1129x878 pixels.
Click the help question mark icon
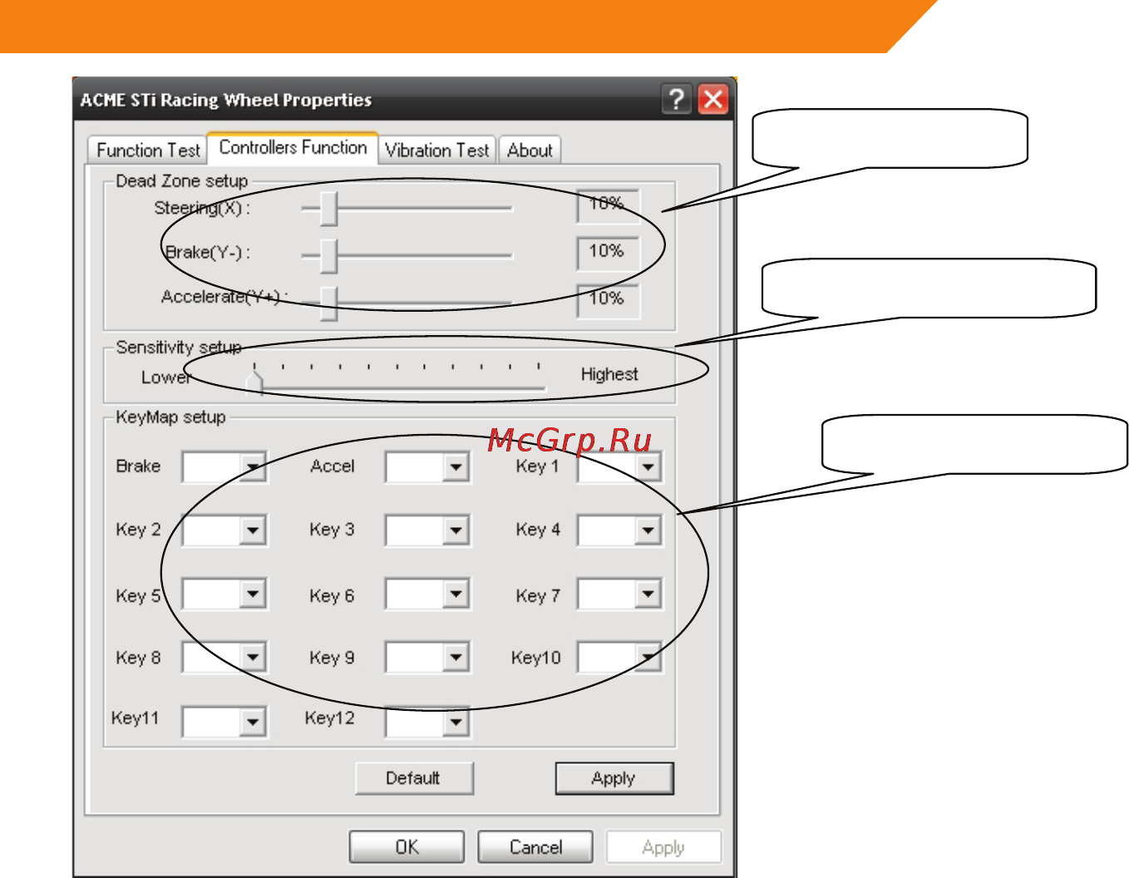[x=677, y=99]
